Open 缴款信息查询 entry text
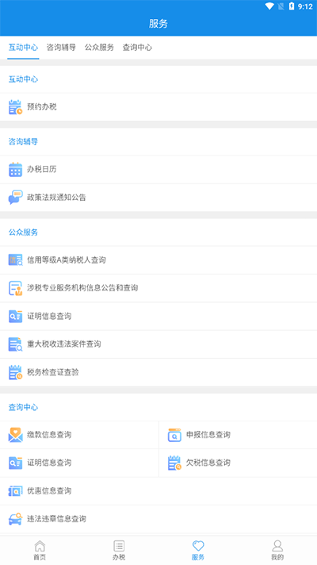The width and height of the screenshot is (317, 565). point(49,435)
